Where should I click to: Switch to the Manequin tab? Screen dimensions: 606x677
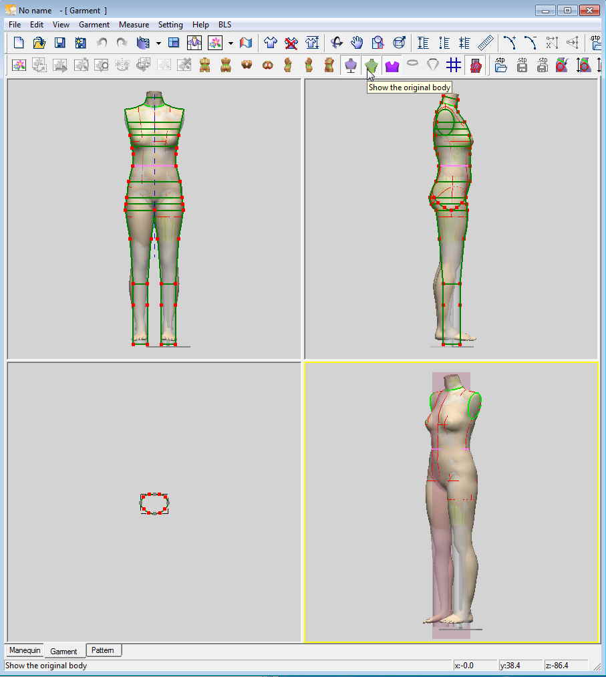pyautogui.click(x=25, y=650)
